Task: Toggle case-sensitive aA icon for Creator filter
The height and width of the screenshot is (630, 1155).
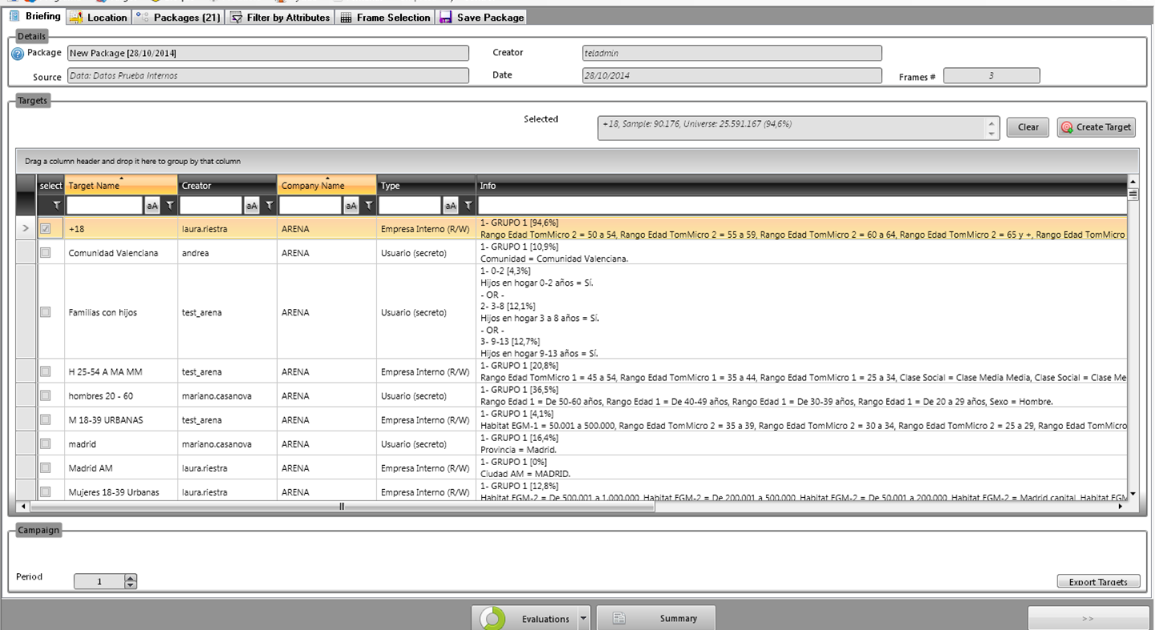Action: click(251, 206)
